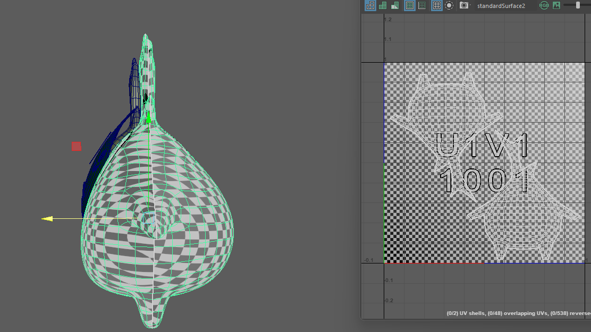Enable the UV distortion shading icon

395,5
